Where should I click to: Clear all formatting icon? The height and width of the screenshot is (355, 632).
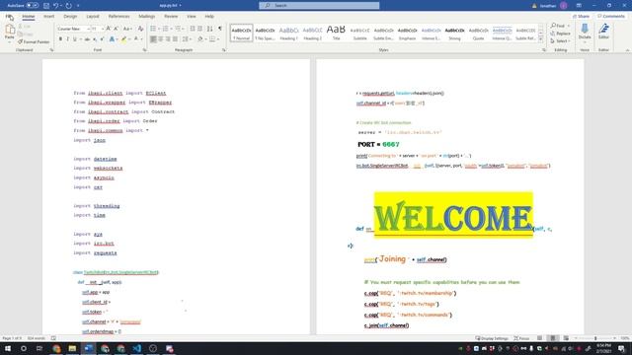[140, 29]
